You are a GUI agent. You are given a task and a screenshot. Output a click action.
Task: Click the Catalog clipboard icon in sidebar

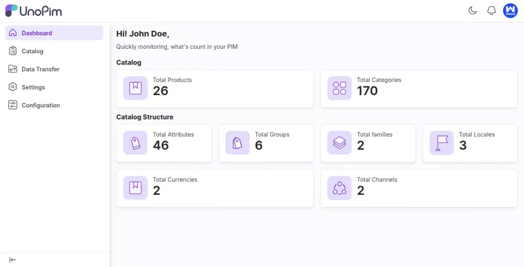pyautogui.click(x=13, y=51)
